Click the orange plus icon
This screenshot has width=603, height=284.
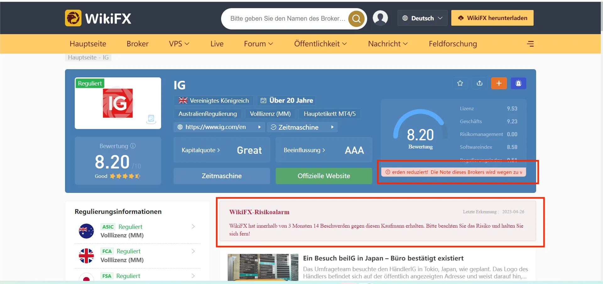click(x=499, y=83)
